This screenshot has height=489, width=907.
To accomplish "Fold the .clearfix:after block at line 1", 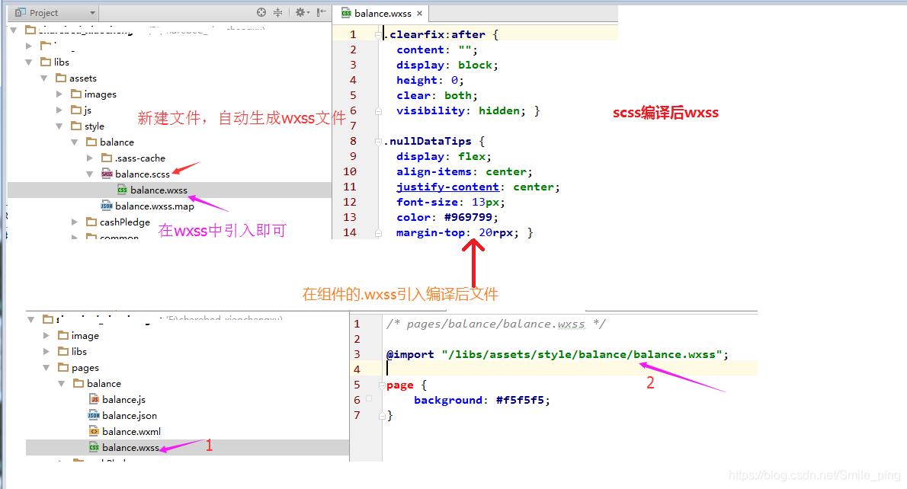I will click(x=378, y=35).
